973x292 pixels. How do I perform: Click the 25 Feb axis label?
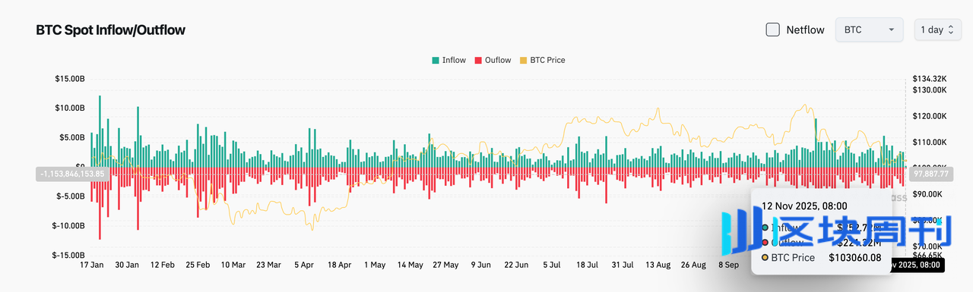tap(198, 265)
